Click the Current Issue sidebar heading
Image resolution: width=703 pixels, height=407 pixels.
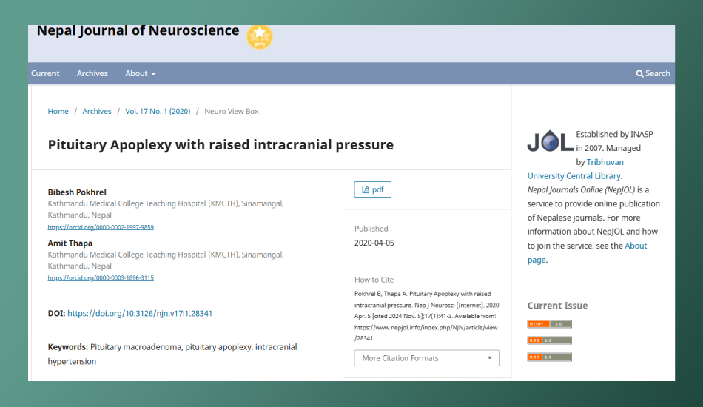[x=557, y=306]
